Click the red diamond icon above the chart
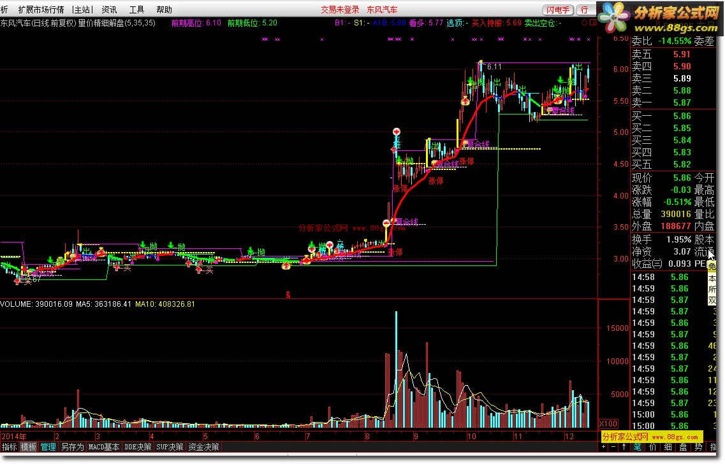This screenshot has height=464, width=725. pos(585,23)
